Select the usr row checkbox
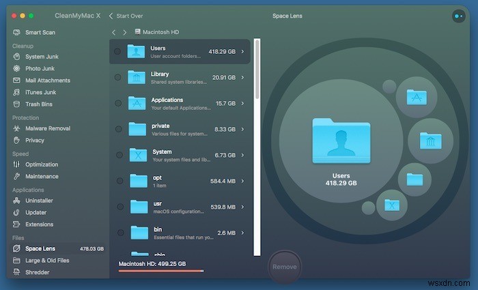This screenshot has height=290, width=478. point(120,207)
